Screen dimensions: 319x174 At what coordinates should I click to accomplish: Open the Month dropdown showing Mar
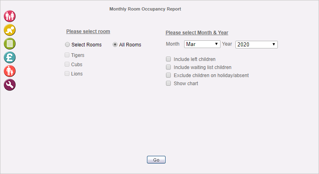point(202,44)
